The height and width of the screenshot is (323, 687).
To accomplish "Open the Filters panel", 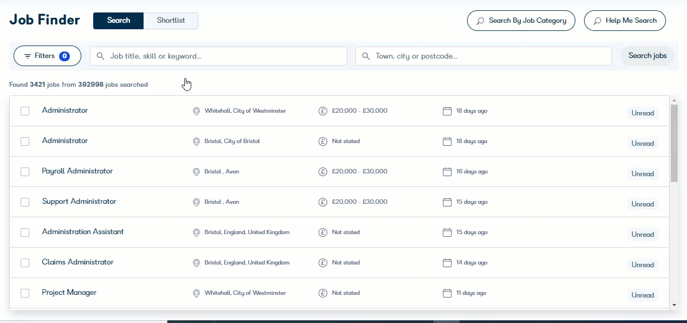I will (x=47, y=56).
